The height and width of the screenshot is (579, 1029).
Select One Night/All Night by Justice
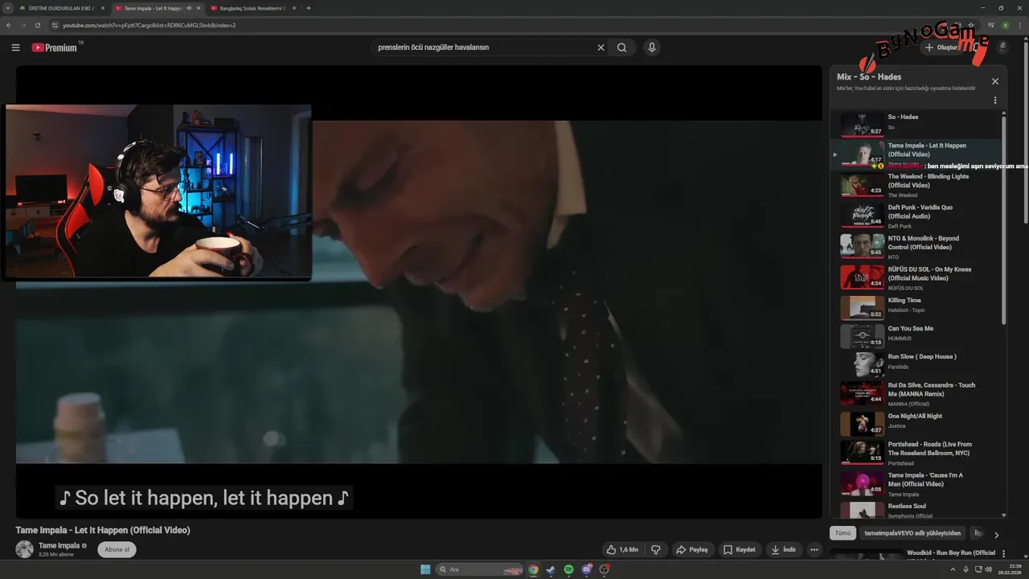click(x=916, y=422)
